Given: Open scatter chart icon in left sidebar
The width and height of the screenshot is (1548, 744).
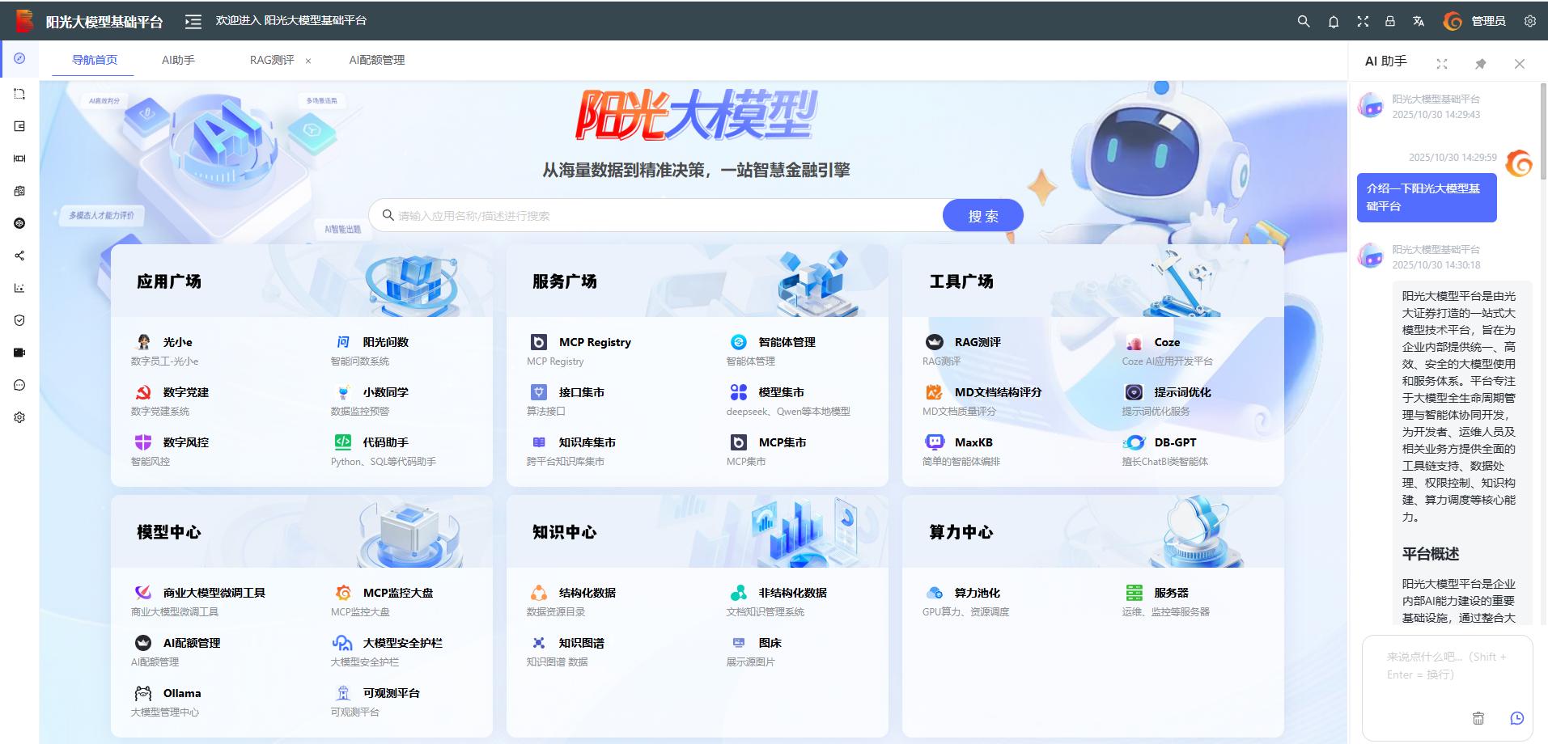Looking at the screenshot, I should tap(19, 288).
